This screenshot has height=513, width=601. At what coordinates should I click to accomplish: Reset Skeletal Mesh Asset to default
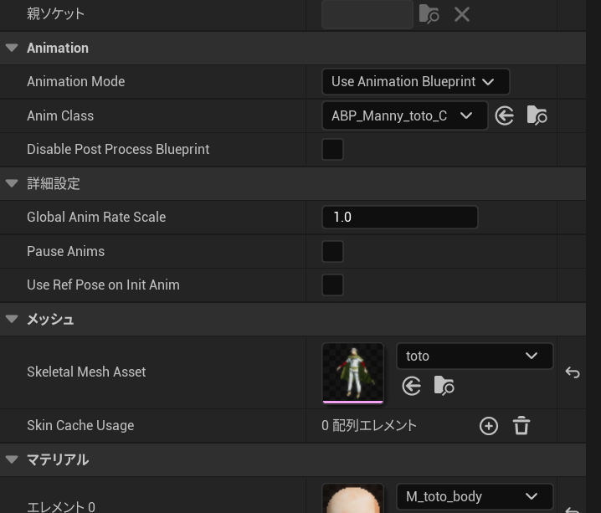tap(573, 372)
